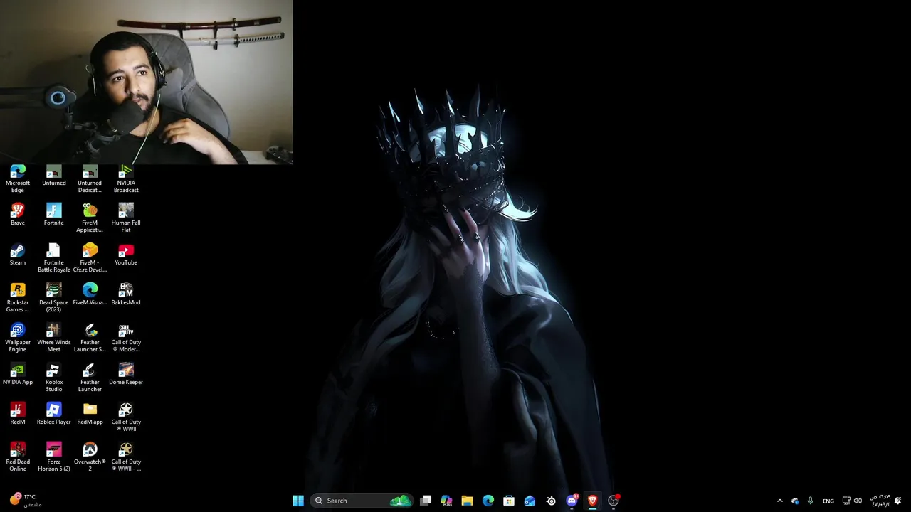Viewport: 911px width, 512px height.
Task: Launch Microsoft 365 Copilot from taskbar
Action: tap(446, 501)
